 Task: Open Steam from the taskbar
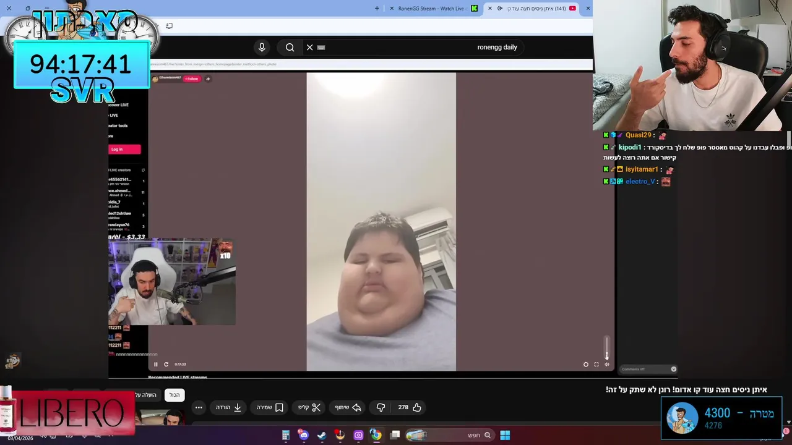(x=322, y=435)
